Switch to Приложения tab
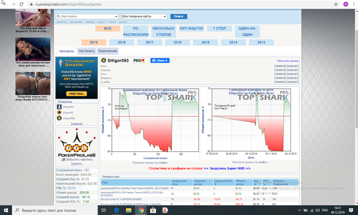 tap(107, 51)
